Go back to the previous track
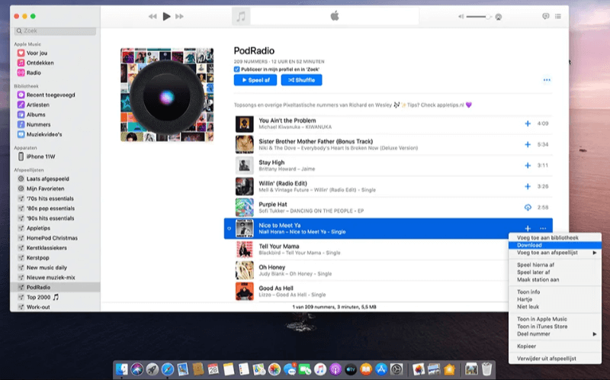This screenshot has height=380, width=610. point(152,16)
